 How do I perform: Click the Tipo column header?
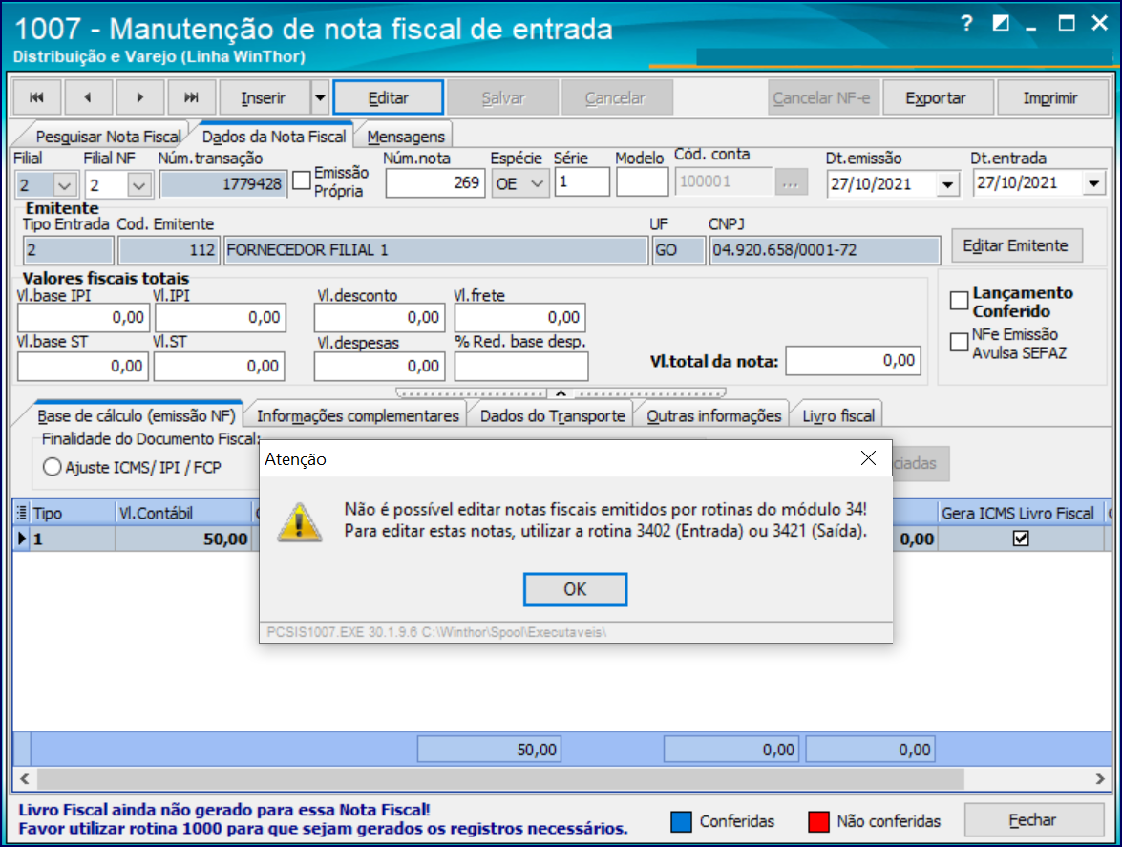[x=73, y=513]
